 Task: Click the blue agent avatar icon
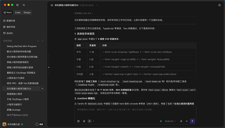pos(89,121)
